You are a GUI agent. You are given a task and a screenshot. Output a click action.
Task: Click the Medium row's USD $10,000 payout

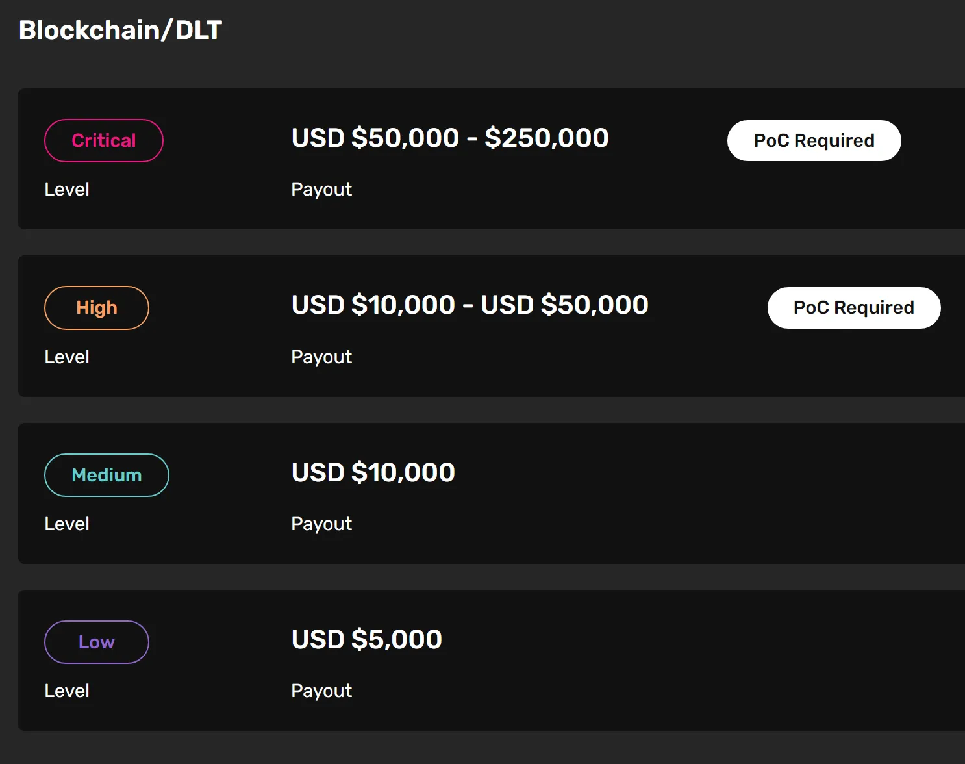click(x=373, y=472)
